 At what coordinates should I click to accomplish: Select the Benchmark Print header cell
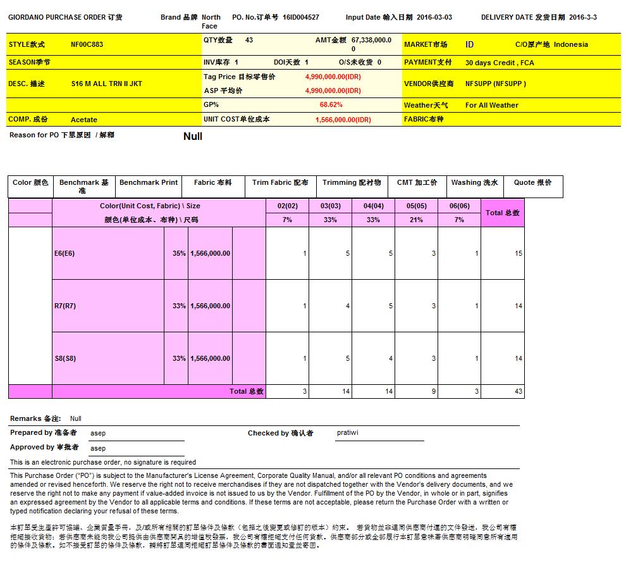149,183
